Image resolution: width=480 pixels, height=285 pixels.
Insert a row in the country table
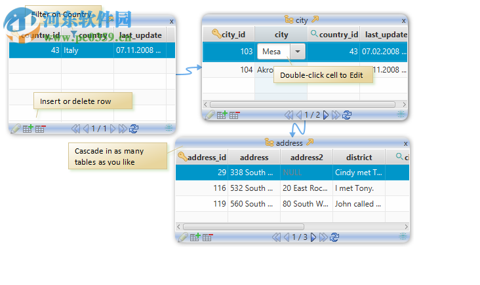(28, 129)
